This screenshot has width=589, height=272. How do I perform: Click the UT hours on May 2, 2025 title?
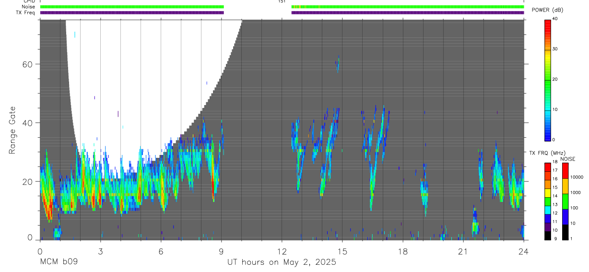[282, 262]
